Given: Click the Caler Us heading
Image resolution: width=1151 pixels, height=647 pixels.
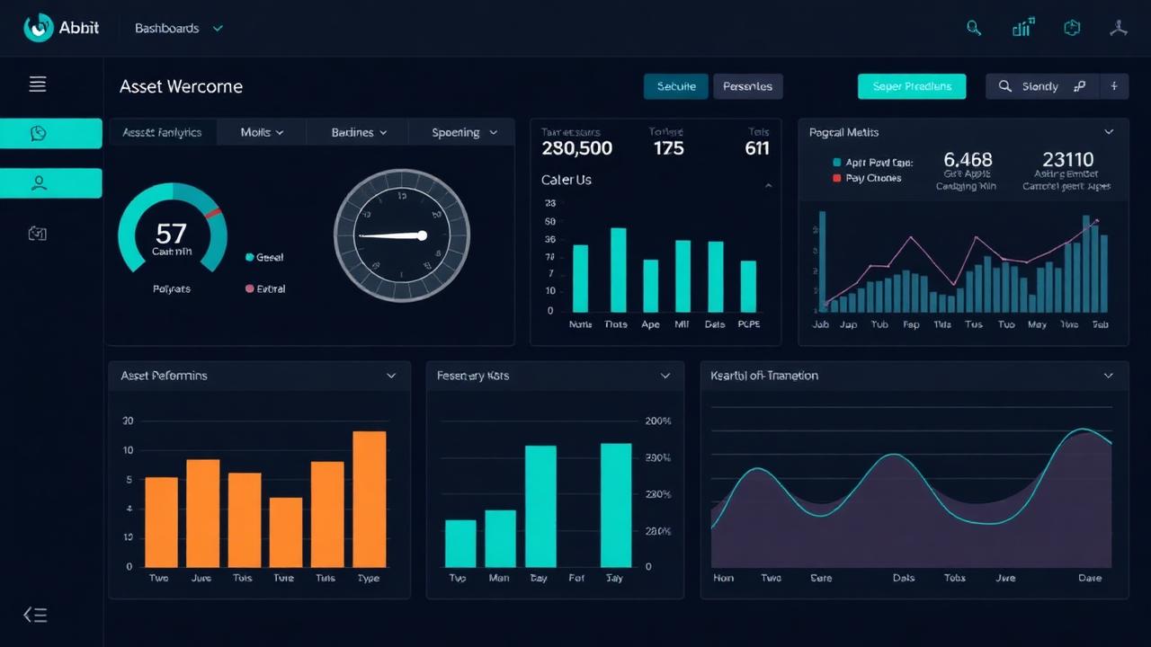Looking at the screenshot, I should [x=567, y=180].
